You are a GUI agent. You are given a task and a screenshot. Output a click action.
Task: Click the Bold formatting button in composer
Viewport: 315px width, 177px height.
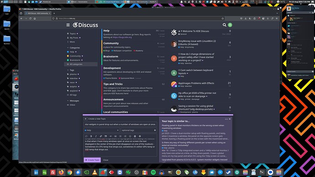[91, 136]
